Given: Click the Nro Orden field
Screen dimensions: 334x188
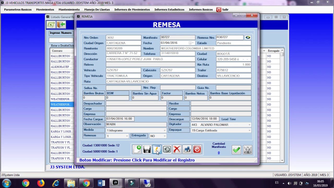Looking at the screenshot, I should point(123,38).
